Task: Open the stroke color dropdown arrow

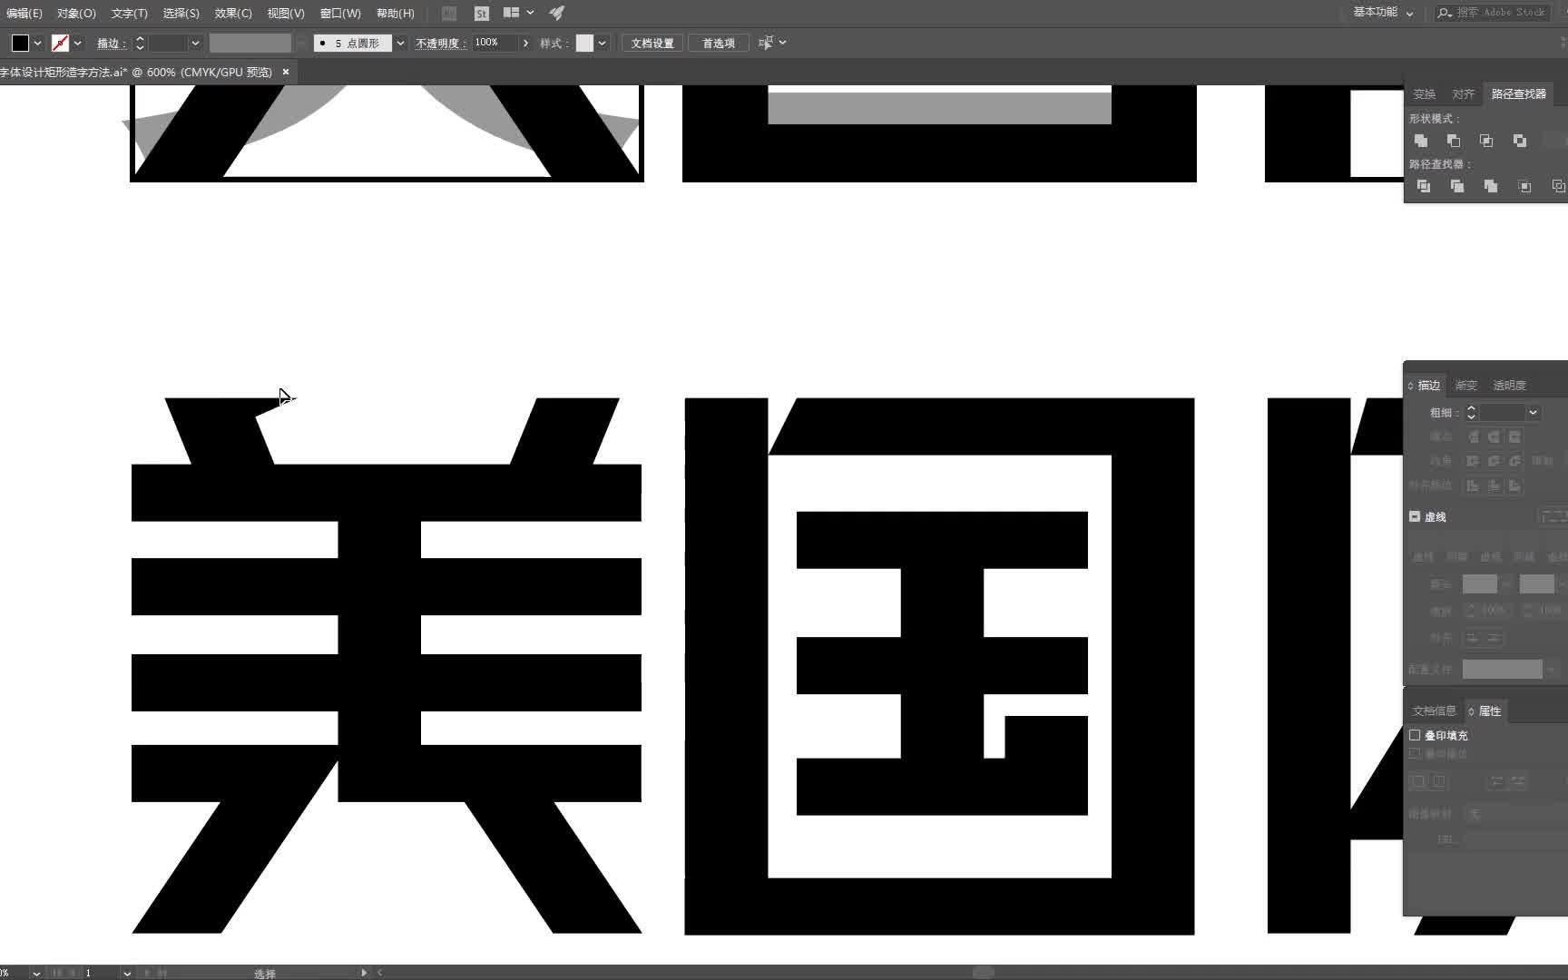Action: [x=77, y=43]
